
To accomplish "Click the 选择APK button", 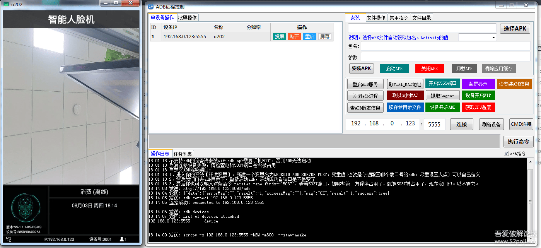I will (514, 29).
